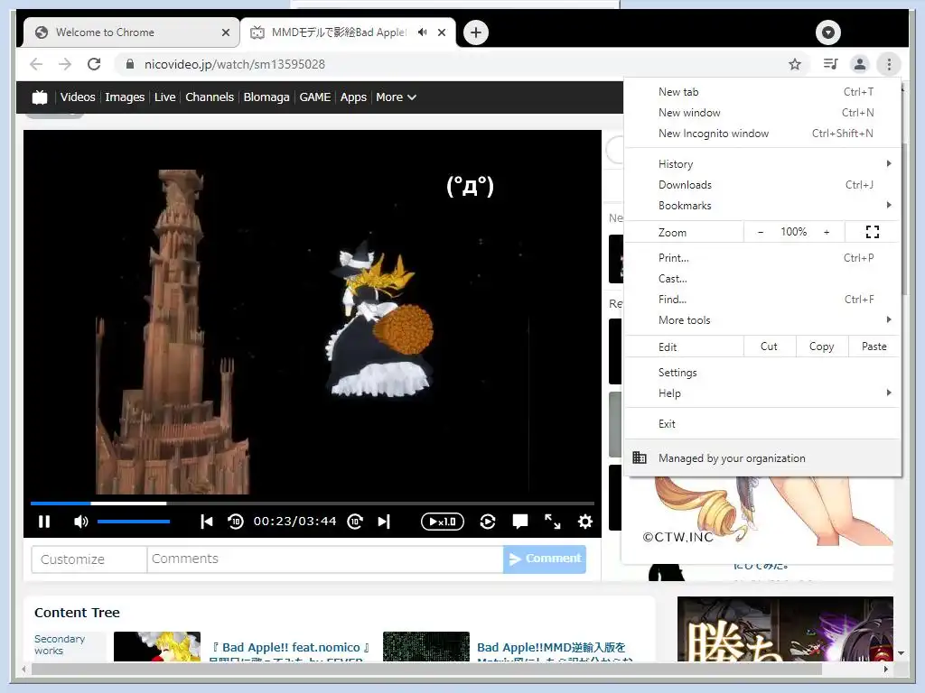The image size is (925, 693).
Task: Click Copy in the Edit row
Action: [822, 346]
